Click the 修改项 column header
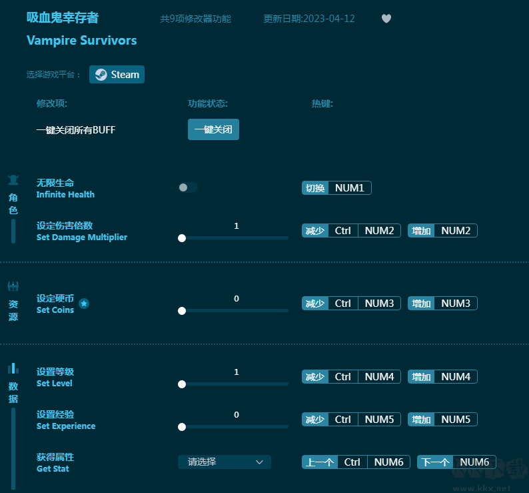529x493 pixels. [52, 103]
